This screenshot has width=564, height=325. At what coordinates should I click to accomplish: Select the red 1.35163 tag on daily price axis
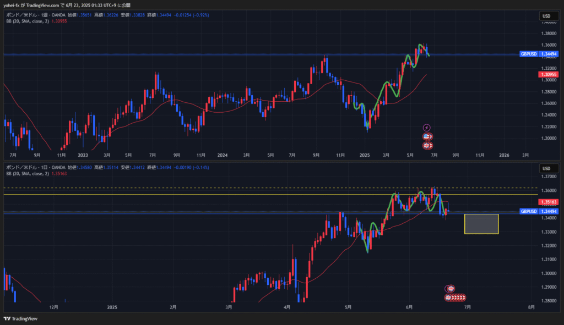coord(548,202)
